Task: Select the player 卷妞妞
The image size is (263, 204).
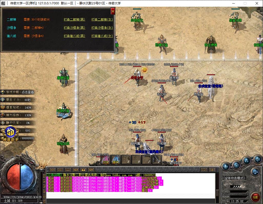Action: [199, 94]
